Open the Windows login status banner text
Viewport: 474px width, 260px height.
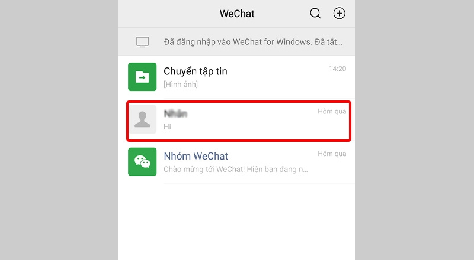click(253, 41)
